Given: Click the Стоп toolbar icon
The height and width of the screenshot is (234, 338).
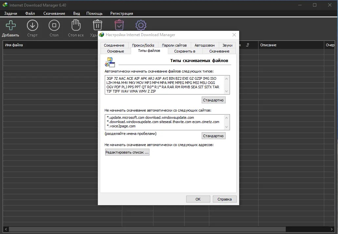Looking at the screenshot, I should click(54, 25).
